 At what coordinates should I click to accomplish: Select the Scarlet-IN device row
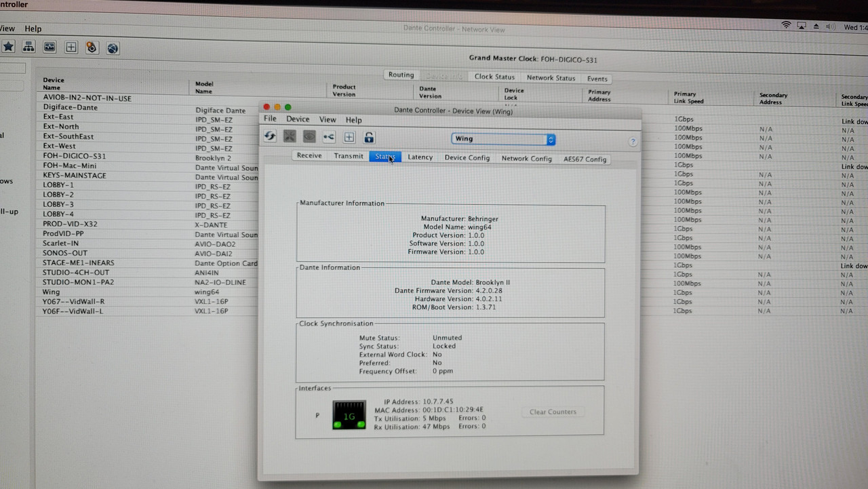(x=60, y=243)
